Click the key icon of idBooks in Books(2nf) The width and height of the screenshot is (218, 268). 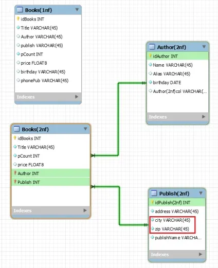(x=15, y=138)
